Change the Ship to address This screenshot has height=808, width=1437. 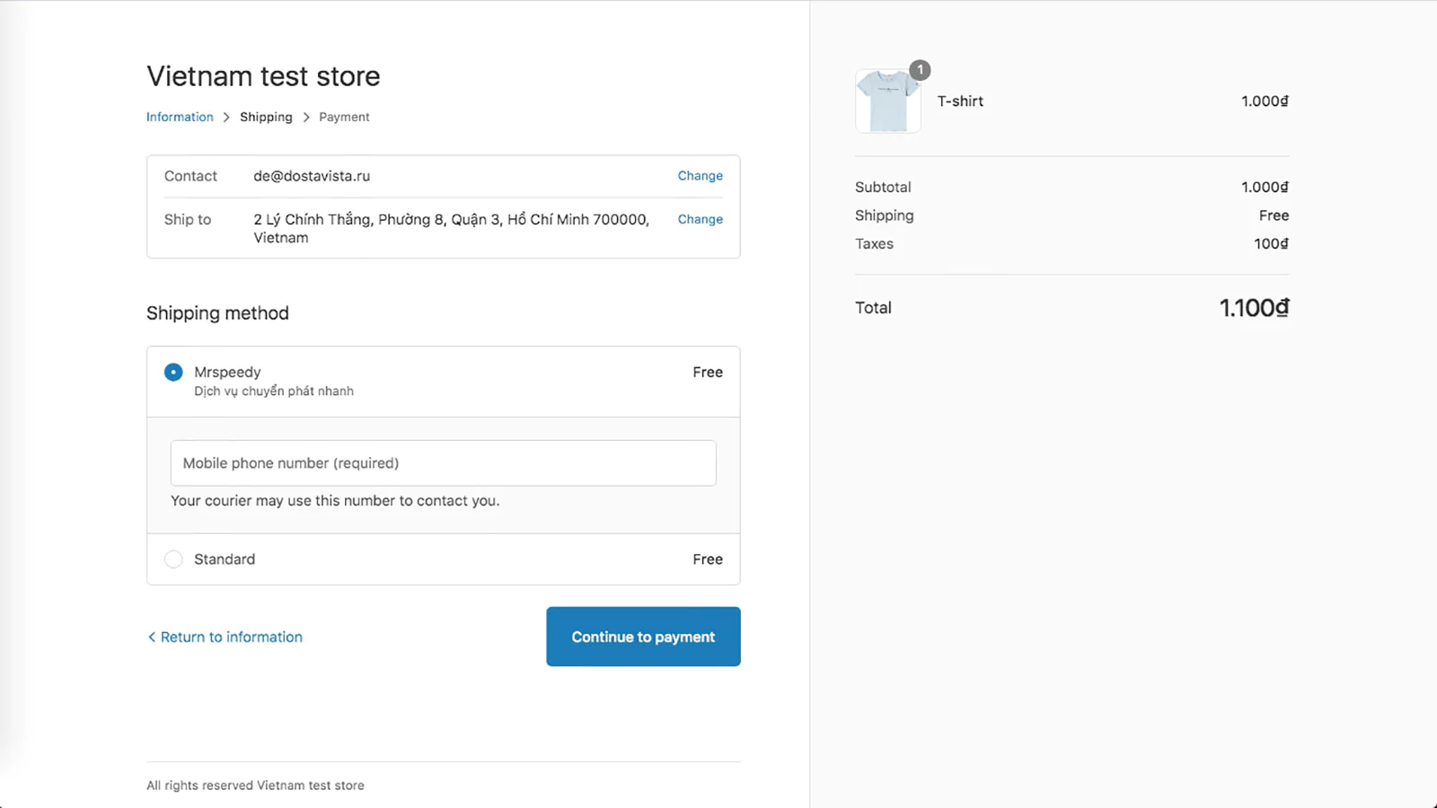pyautogui.click(x=700, y=219)
